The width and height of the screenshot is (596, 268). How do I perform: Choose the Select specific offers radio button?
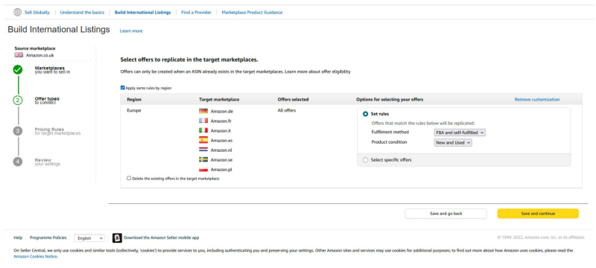366,160
